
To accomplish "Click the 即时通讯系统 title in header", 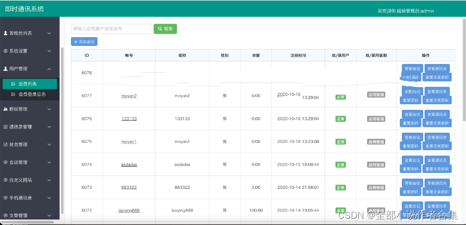I will click(x=24, y=9).
